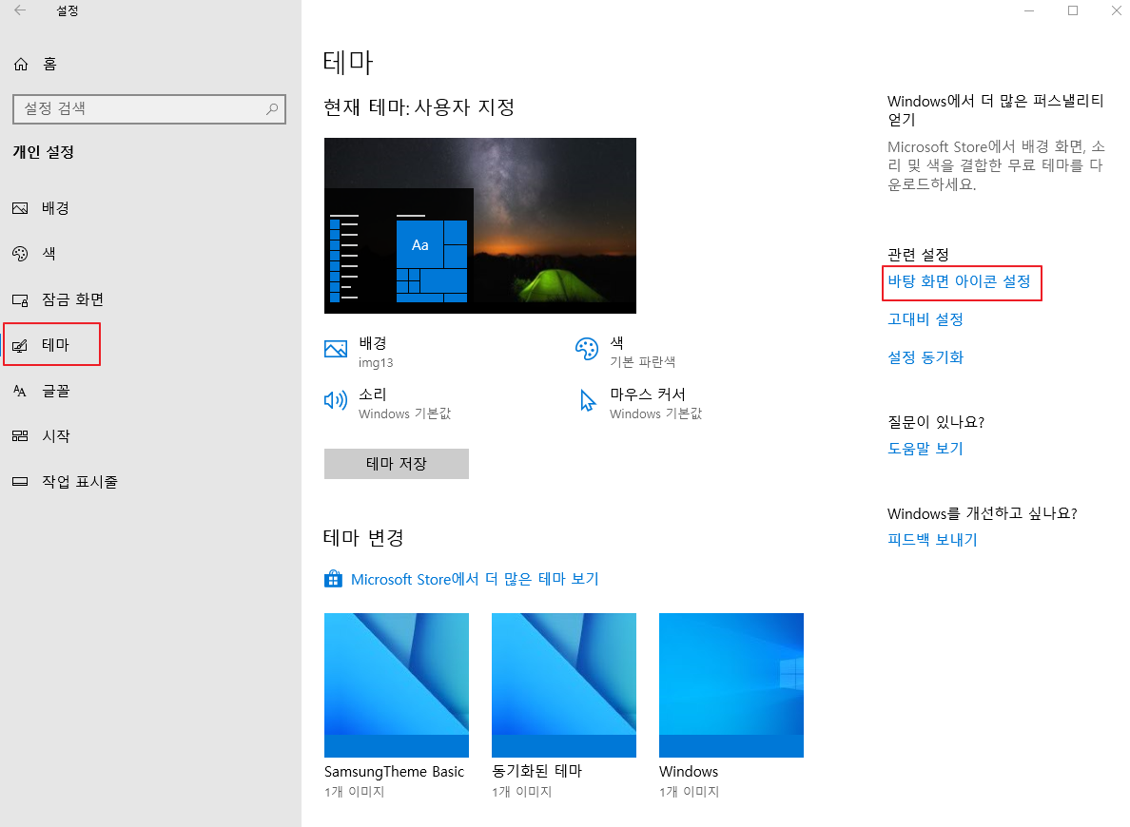Viewport: 1130px width, 827px height.
Task: Select the SamsungTheme Basic thumbnail
Action: point(396,684)
